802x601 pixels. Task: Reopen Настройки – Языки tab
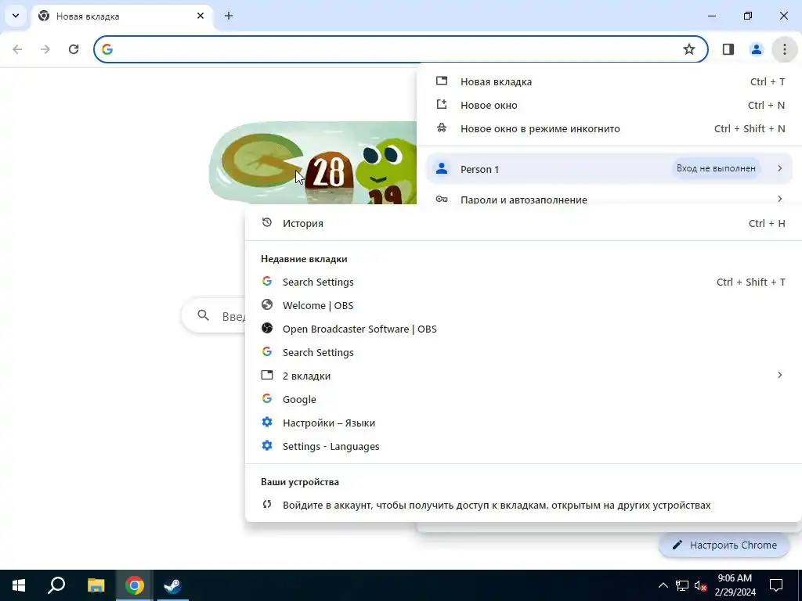(523, 423)
